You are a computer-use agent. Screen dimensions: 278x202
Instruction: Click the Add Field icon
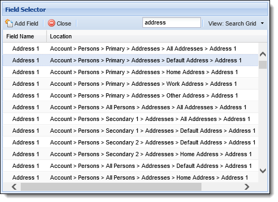(x=9, y=23)
